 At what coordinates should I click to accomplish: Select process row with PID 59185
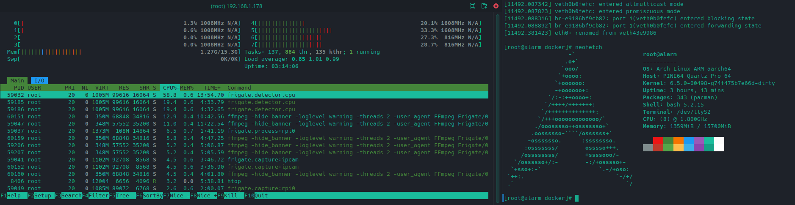point(244,102)
